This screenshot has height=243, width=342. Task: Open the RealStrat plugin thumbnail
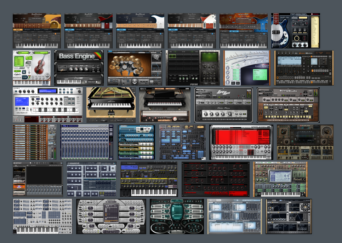pos(140,31)
